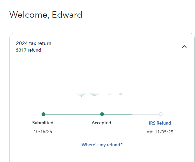Click the gray progress line before IRS Refund
The width and height of the screenshot is (195, 162).
point(146,114)
